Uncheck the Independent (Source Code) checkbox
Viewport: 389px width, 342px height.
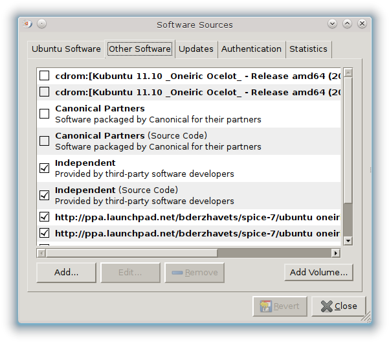click(x=45, y=196)
